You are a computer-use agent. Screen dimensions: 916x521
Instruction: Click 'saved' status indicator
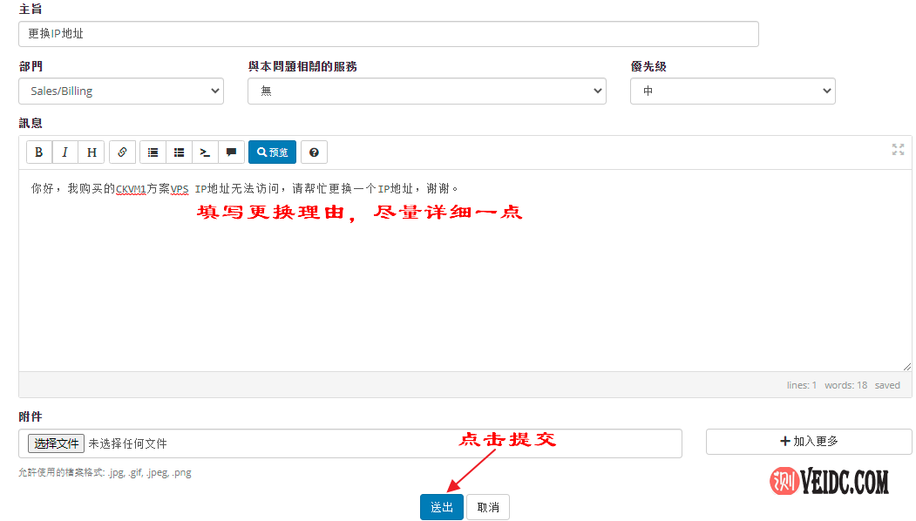point(887,385)
